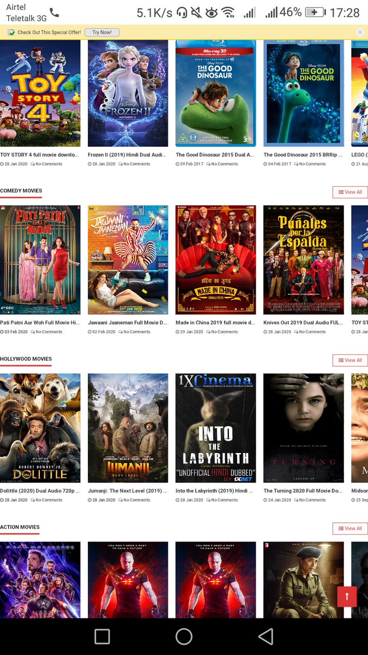Open the Pati Patni Aur Woh poster
This screenshot has width=368, height=655.
[x=40, y=260]
